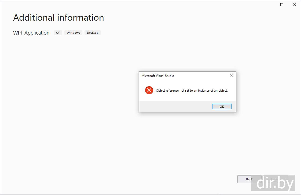
Task: Click the WPF Application template name
Action: pos(31,33)
